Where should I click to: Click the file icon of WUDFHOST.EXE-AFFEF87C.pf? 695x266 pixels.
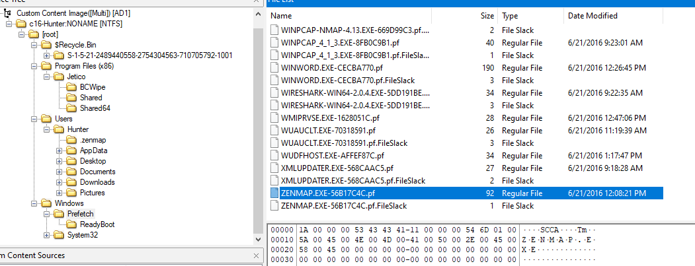coord(275,155)
